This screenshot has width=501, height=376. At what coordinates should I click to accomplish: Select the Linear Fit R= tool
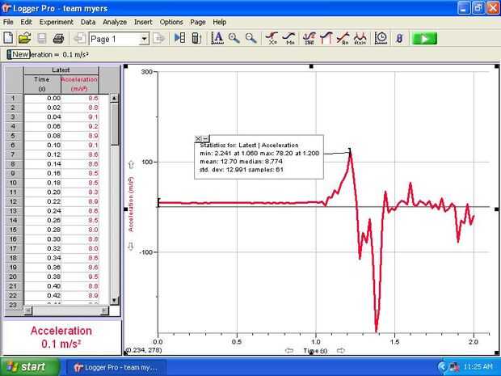point(343,38)
